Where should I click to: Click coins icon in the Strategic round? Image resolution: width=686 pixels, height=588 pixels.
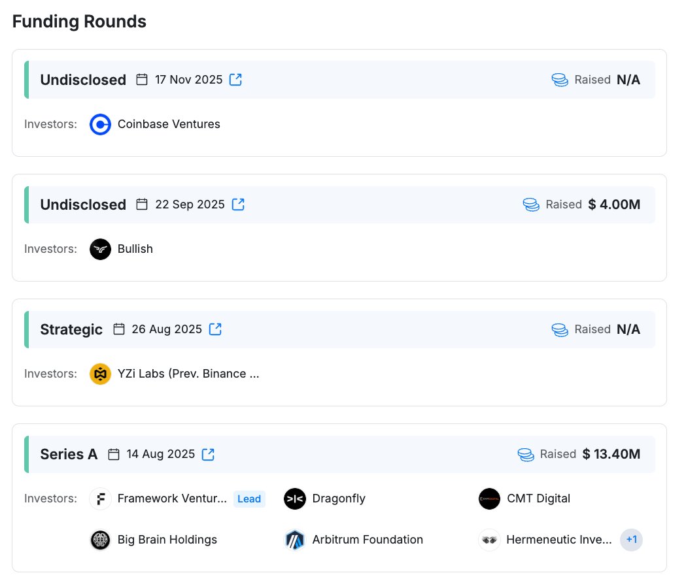pyautogui.click(x=560, y=330)
